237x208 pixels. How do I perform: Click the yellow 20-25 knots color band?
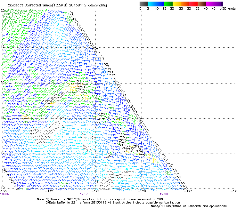click(x=177, y=4)
